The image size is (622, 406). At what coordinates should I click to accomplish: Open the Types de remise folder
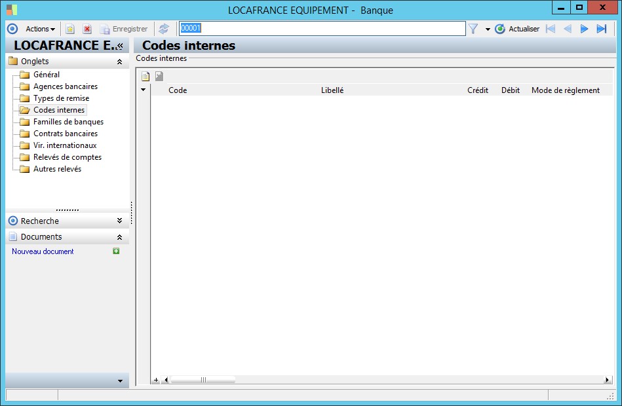tap(61, 98)
